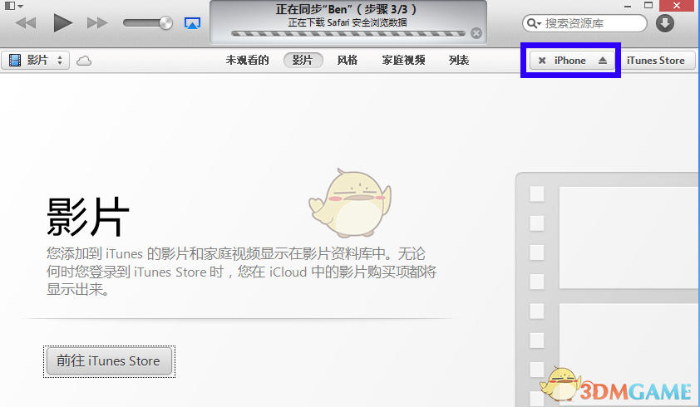Eject the iPhone with the eject icon

pos(603,61)
